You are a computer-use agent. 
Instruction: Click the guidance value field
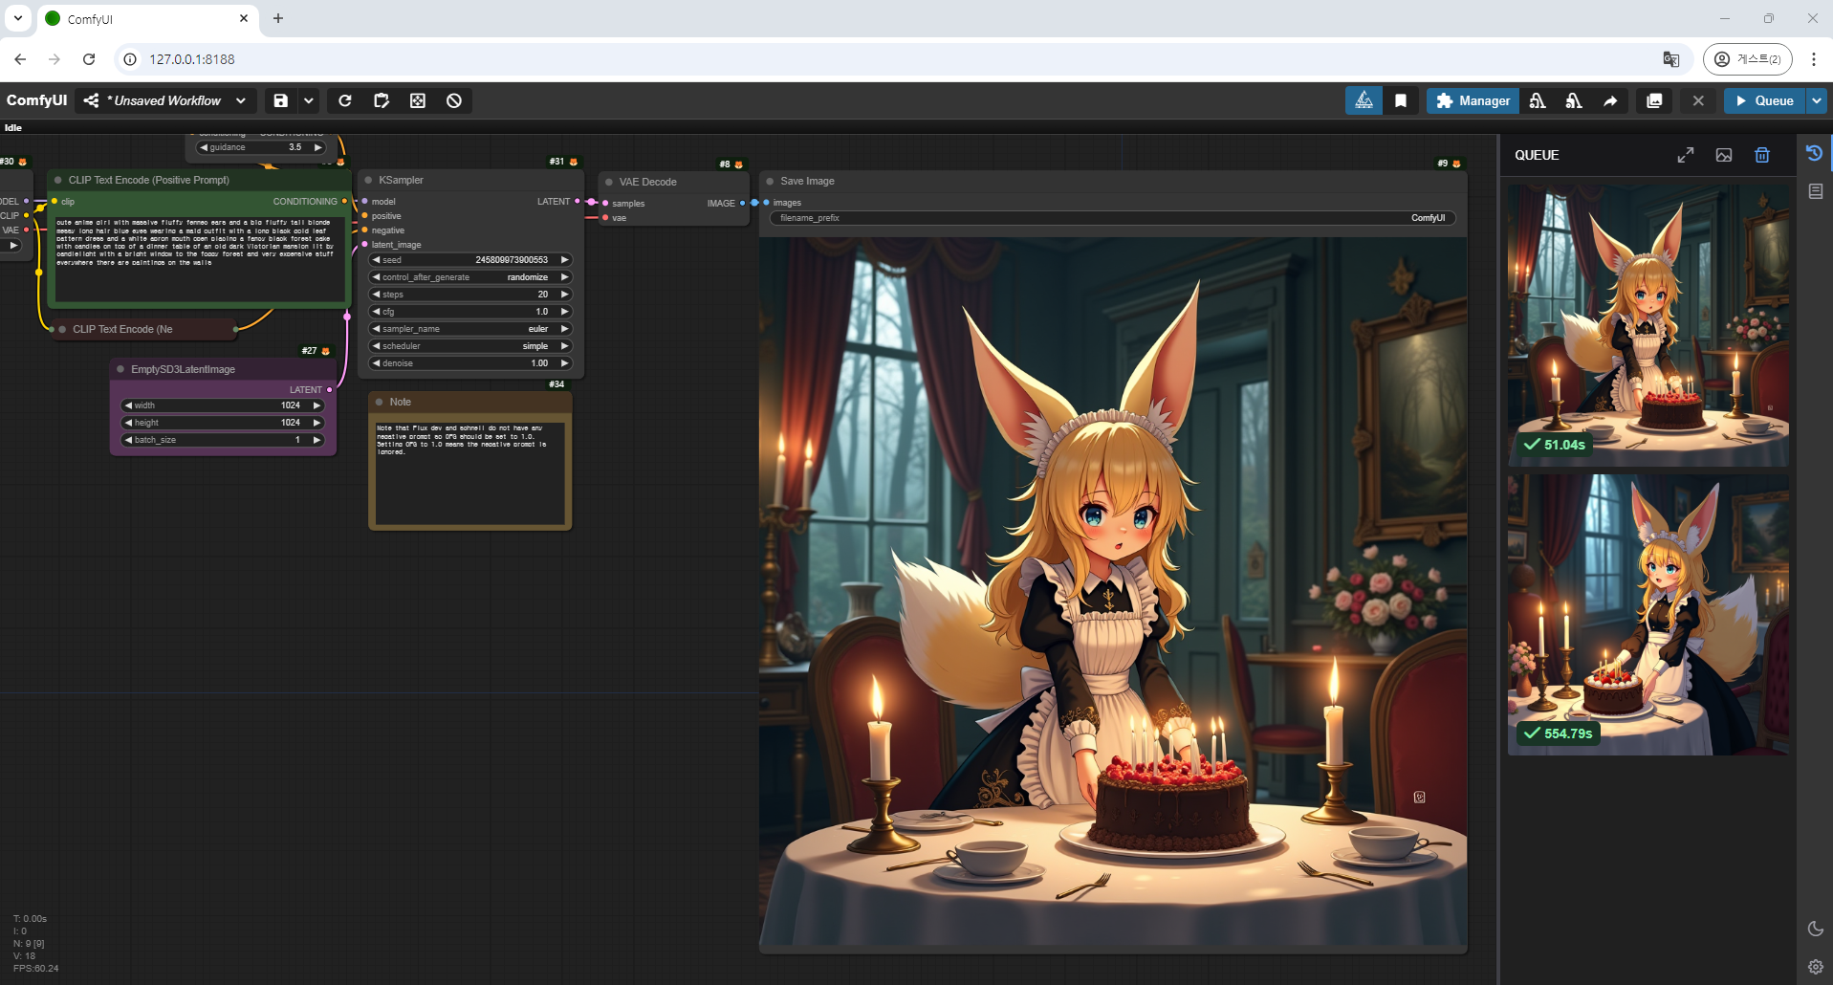point(261,147)
